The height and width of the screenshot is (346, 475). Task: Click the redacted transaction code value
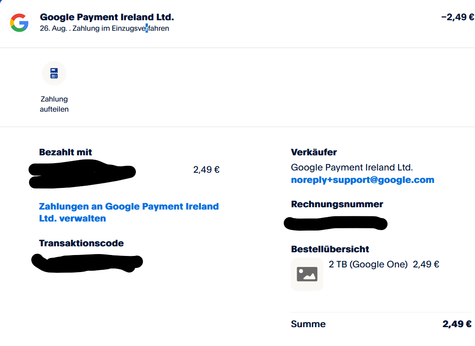click(87, 262)
